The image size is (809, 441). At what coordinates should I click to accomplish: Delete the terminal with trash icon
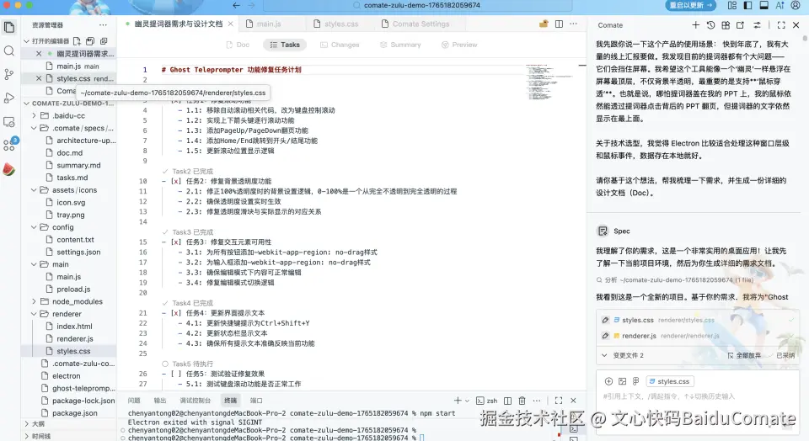522,401
